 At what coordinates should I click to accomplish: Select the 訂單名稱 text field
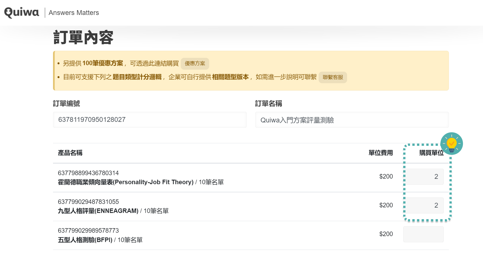click(x=352, y=120)
